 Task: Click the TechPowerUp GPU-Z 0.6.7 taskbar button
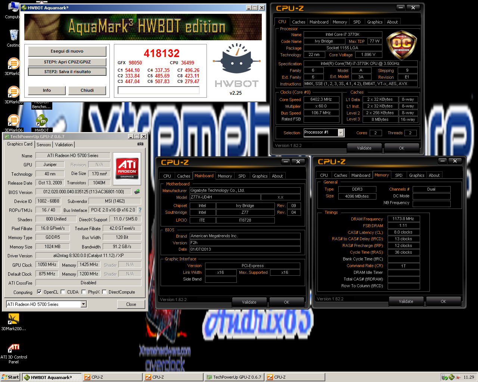(234, 377)
